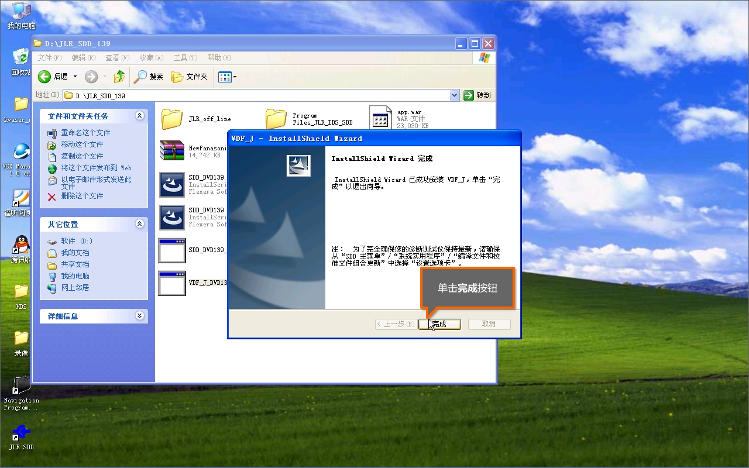Open the 编辑(E) menu
The image size is (749, 468).
[84, 58]
